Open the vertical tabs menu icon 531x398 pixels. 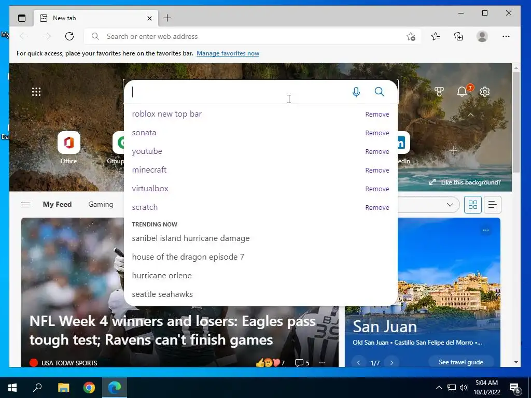22,18
